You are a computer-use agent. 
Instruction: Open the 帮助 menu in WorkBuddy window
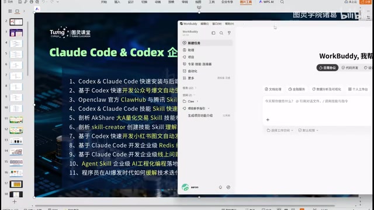230,24
